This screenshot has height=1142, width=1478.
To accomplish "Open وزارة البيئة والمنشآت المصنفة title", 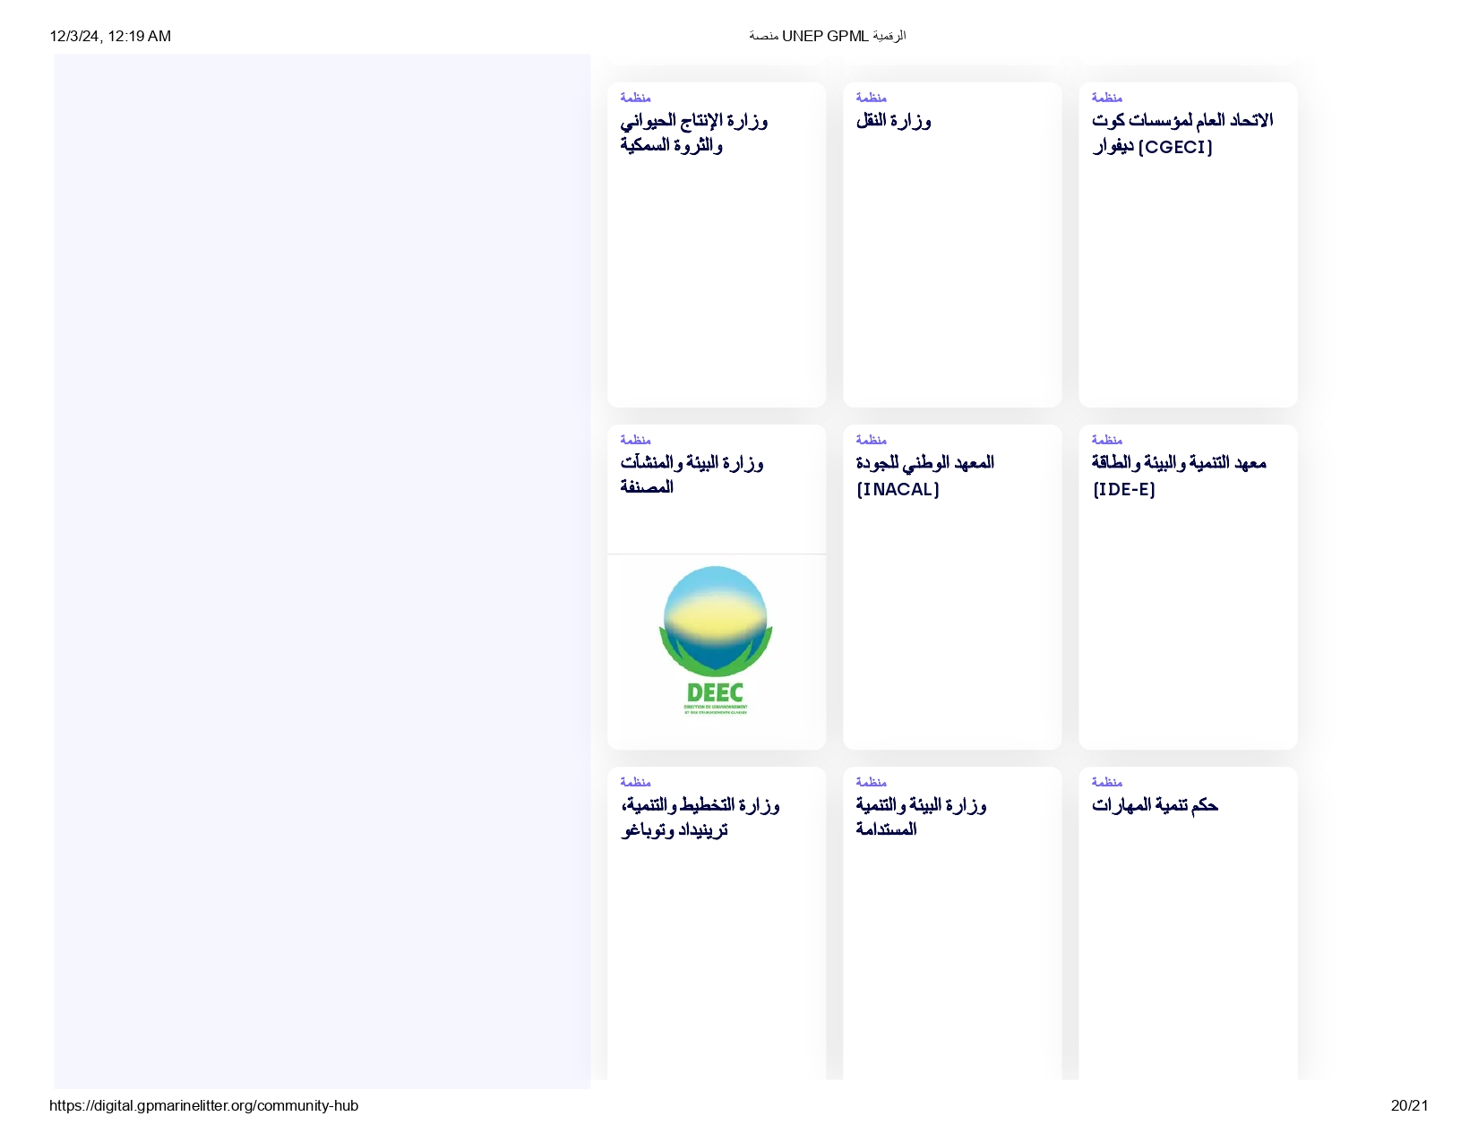I will (x=692, y=475).
